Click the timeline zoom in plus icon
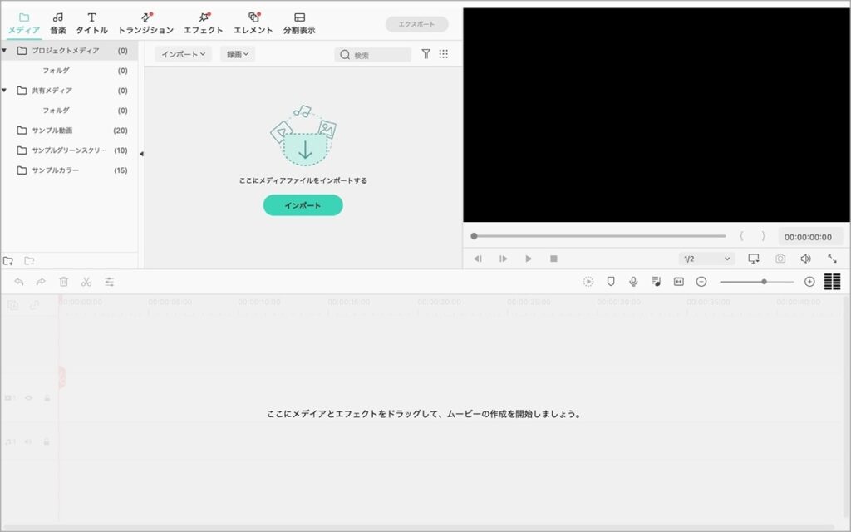Screen dimensions: 851x532 [x=809, y=282]
